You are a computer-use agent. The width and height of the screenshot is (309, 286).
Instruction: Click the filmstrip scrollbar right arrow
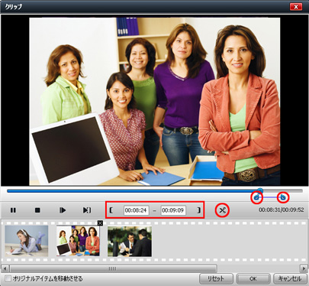[304, 268]
